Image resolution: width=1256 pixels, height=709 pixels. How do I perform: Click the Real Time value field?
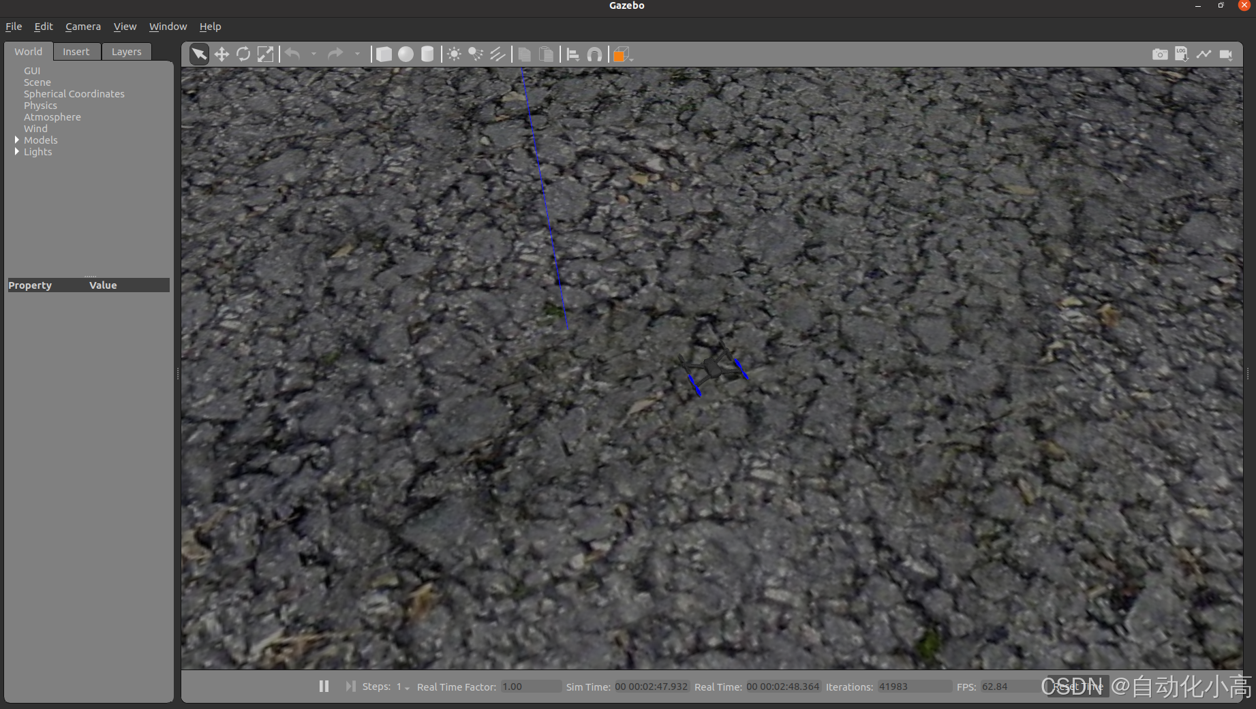[783, 687]
